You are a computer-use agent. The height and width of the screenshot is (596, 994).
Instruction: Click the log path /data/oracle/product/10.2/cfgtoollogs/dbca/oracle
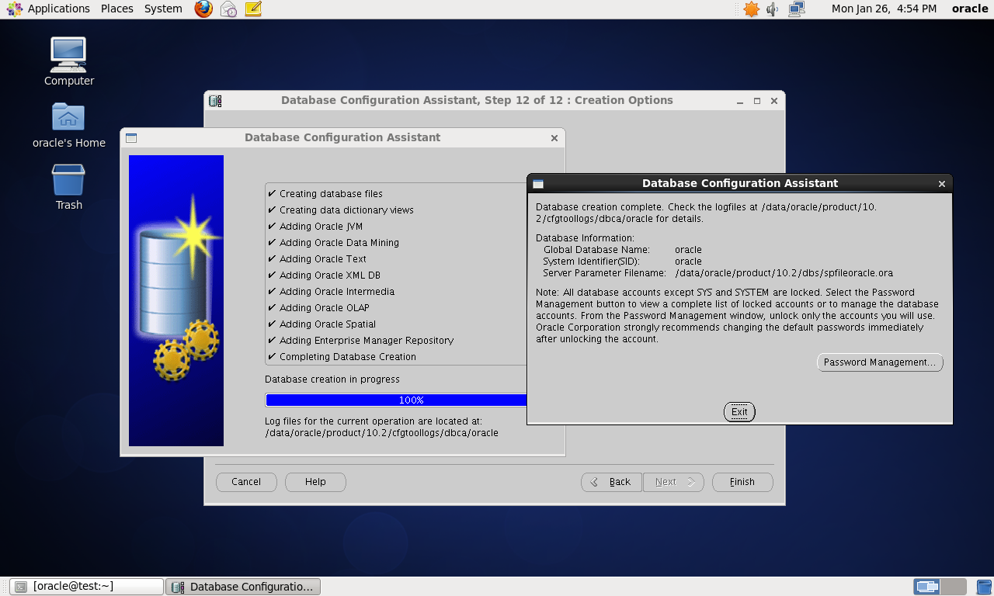coord(381,433)
